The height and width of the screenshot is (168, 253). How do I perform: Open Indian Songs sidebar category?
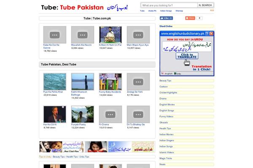pyautogui.click(x=166, y=146)
